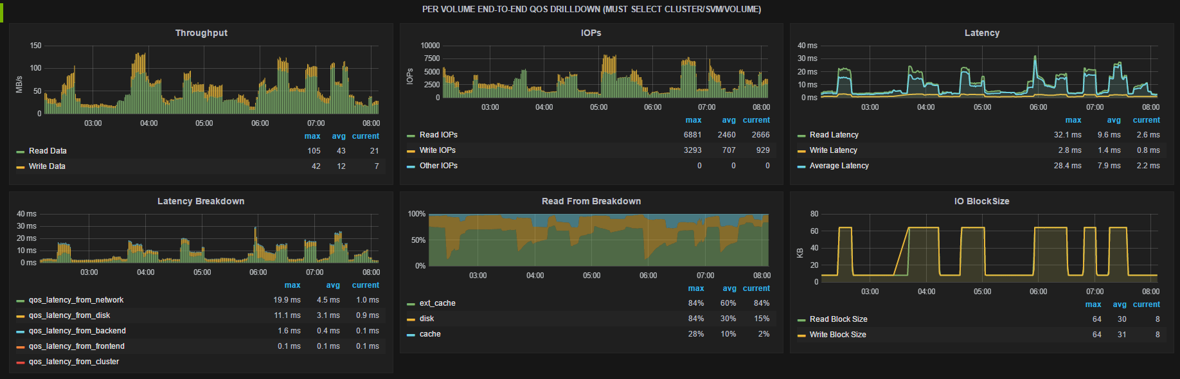Sort Latency legend by avg

coord(1114,120)
